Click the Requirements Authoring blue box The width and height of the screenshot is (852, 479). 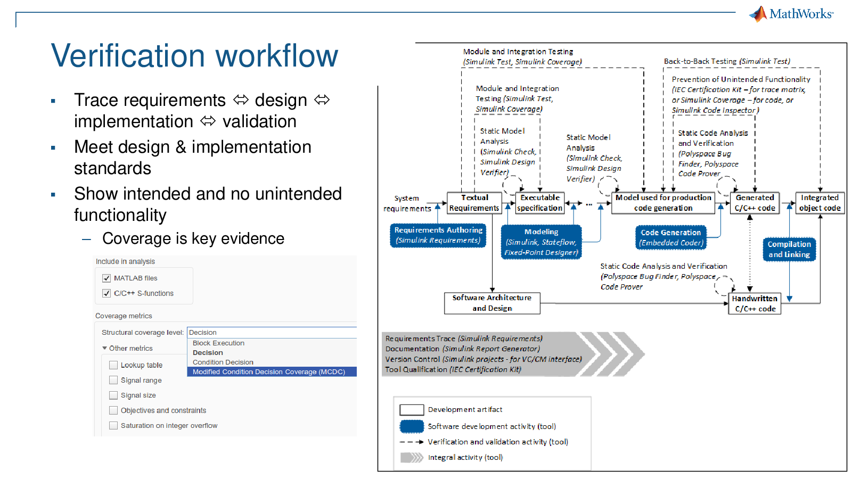[438, 235]
